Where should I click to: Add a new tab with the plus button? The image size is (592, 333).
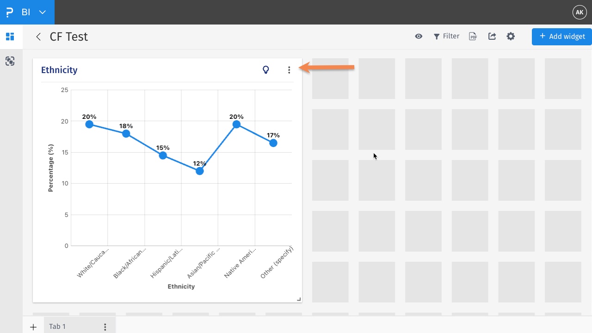tap(33, 326)
